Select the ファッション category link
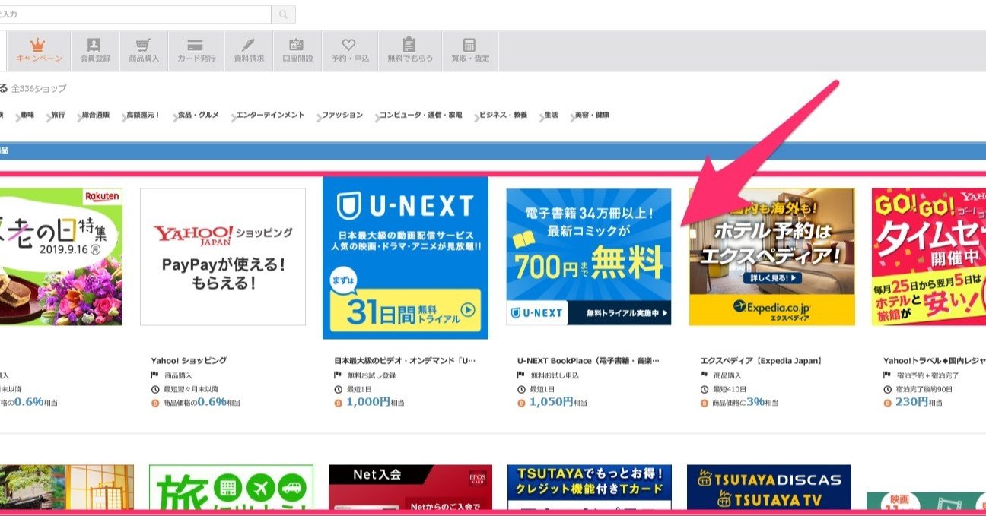Viewport: 986px width, 516px height. tap(342, 116)
